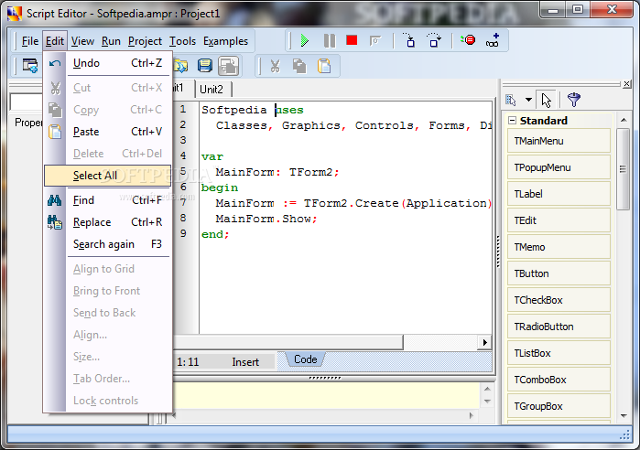Choose Select All in Edit menu
Viewport: 640px width, 450px height.
tap(107, 176)
